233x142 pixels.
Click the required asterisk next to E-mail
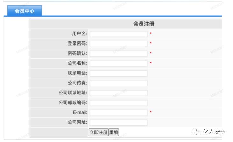pos(151,113)
